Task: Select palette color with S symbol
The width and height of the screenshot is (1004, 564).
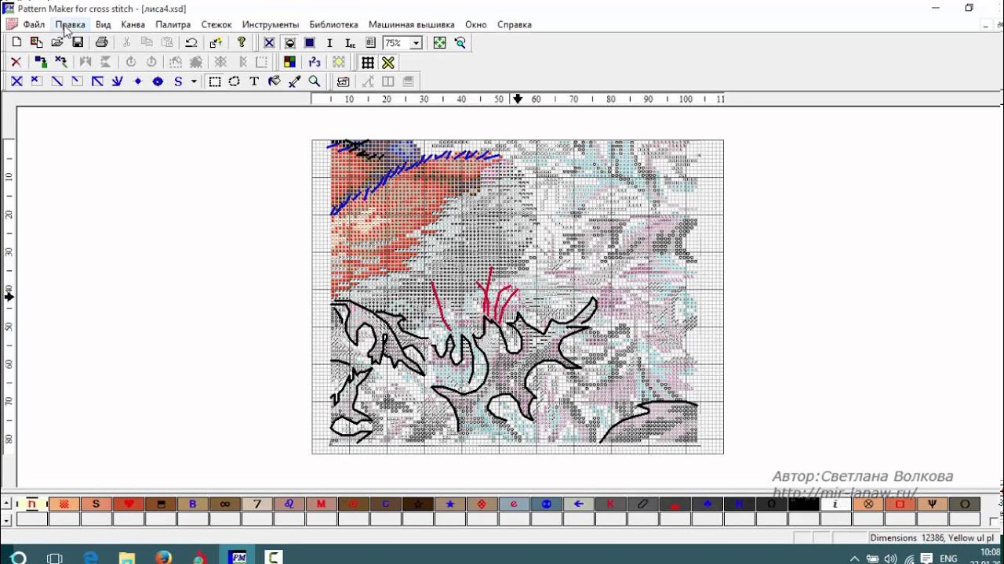Action: pyautogui.click(x=96, y=504)
